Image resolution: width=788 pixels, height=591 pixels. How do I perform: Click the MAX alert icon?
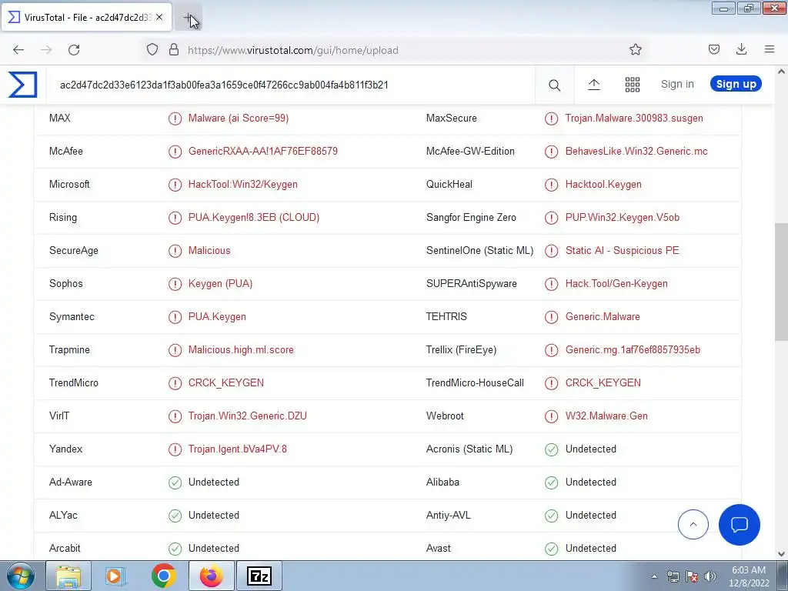pyautogui.click(x=175, y=119)
